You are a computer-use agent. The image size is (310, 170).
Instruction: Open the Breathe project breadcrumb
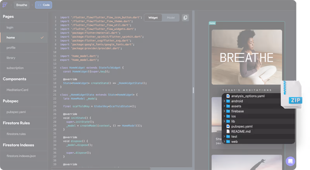pyautogui.click(x=22, y=5)
